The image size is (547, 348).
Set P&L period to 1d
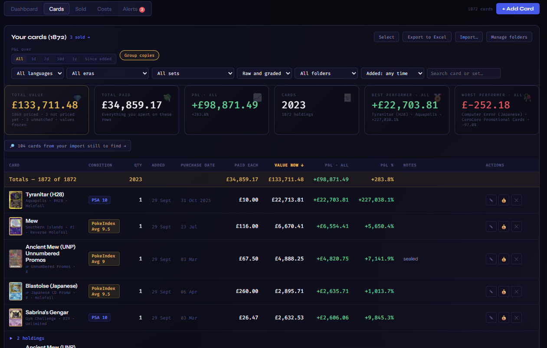(x=34, y=59)
